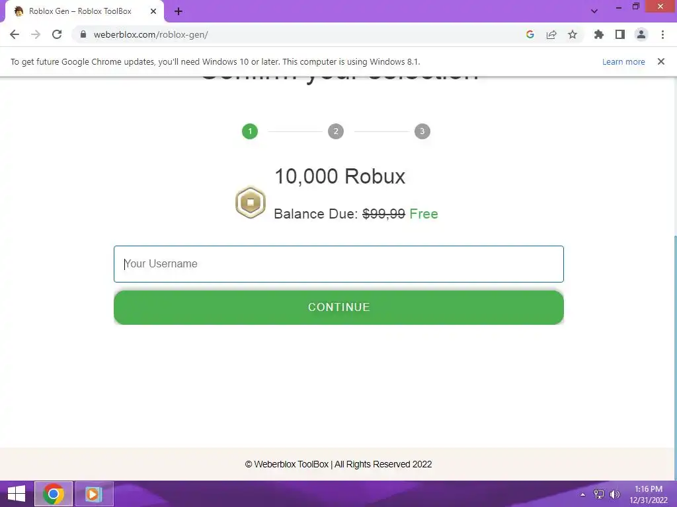The height and width of the screenshot is (507, 677).
Task: Click the share page icon
Action: (x=551, y=34)
